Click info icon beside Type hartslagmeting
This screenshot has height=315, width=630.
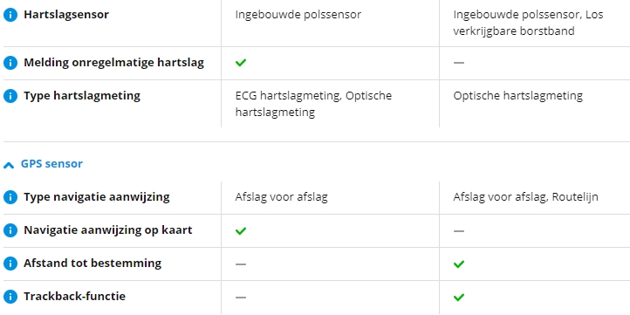(x=10, y=96)
